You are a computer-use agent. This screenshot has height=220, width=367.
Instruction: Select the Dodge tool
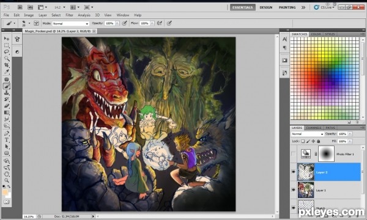click(7, 126)
